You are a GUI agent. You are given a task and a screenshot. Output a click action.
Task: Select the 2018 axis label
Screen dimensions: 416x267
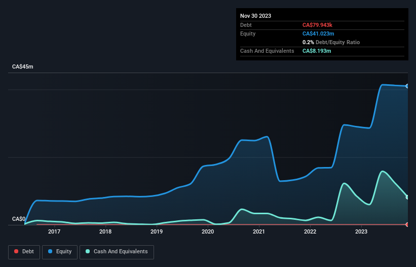[x=105, y=231]
